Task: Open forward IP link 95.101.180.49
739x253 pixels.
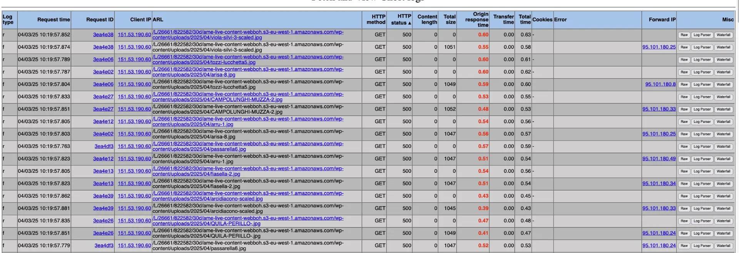Action: click(659, 159)
